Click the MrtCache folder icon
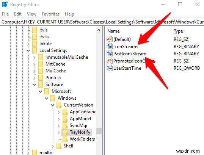This screenshot has height=155, width=204. 41,64
